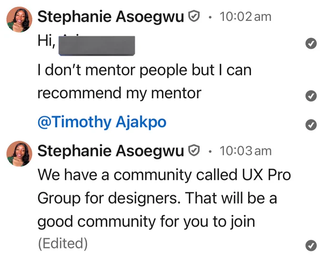Click the gray redacted name block
Viewport: 324px width, 261px height.
pyautogui.click(x=97, y=46)
